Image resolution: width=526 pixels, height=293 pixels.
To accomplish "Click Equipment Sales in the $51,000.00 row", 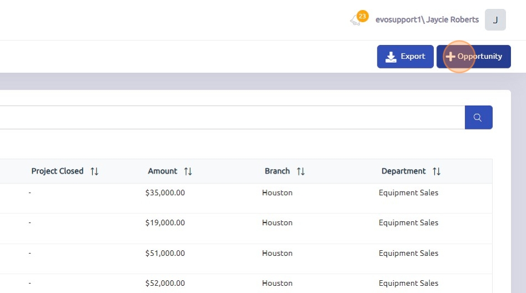I will click(x=408, y=253).
